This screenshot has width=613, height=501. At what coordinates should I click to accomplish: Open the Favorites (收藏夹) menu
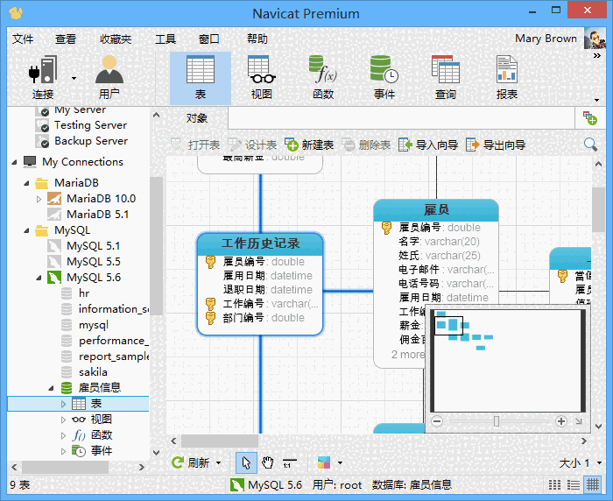(x=116, y=39)
